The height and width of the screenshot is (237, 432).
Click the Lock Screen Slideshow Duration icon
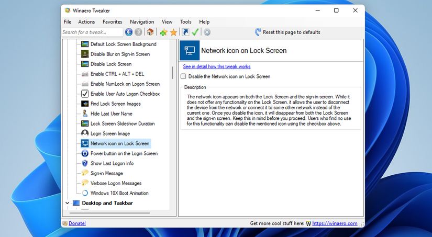[85, 123]
